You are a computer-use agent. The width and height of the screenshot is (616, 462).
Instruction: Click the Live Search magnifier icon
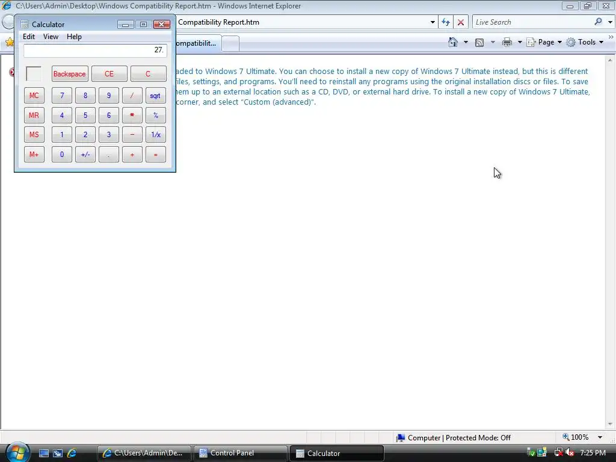pos(598,22)
